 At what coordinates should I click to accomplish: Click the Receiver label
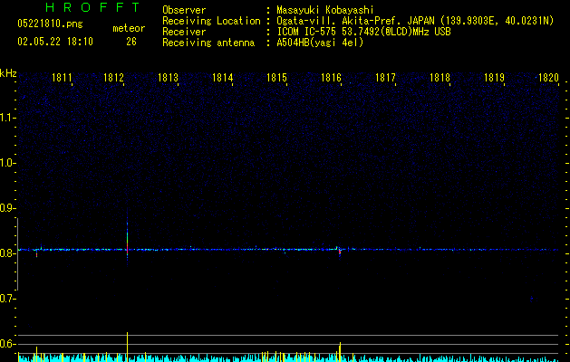tap(184, 32)
